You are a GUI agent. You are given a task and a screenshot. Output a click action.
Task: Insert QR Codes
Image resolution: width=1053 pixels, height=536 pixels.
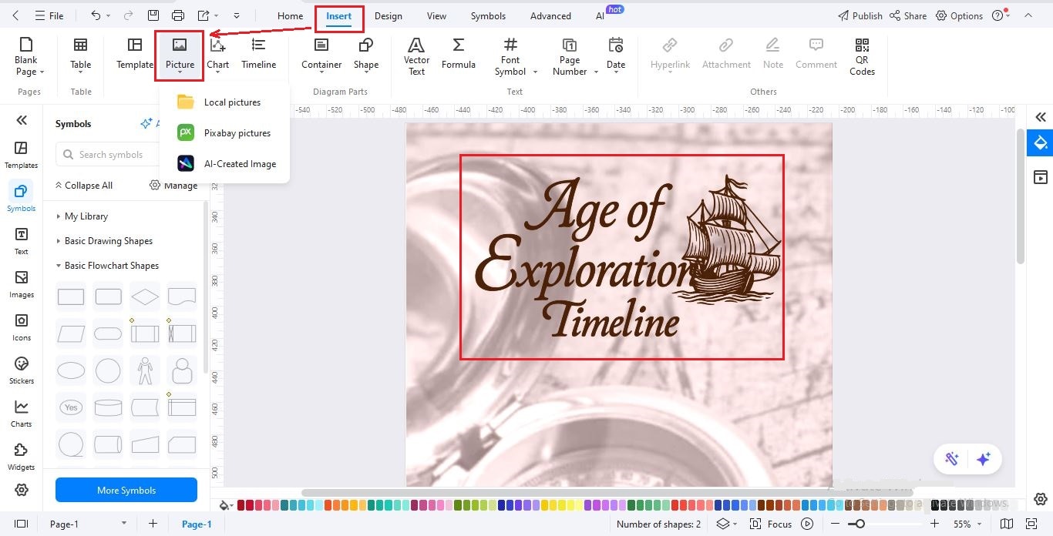862,56
